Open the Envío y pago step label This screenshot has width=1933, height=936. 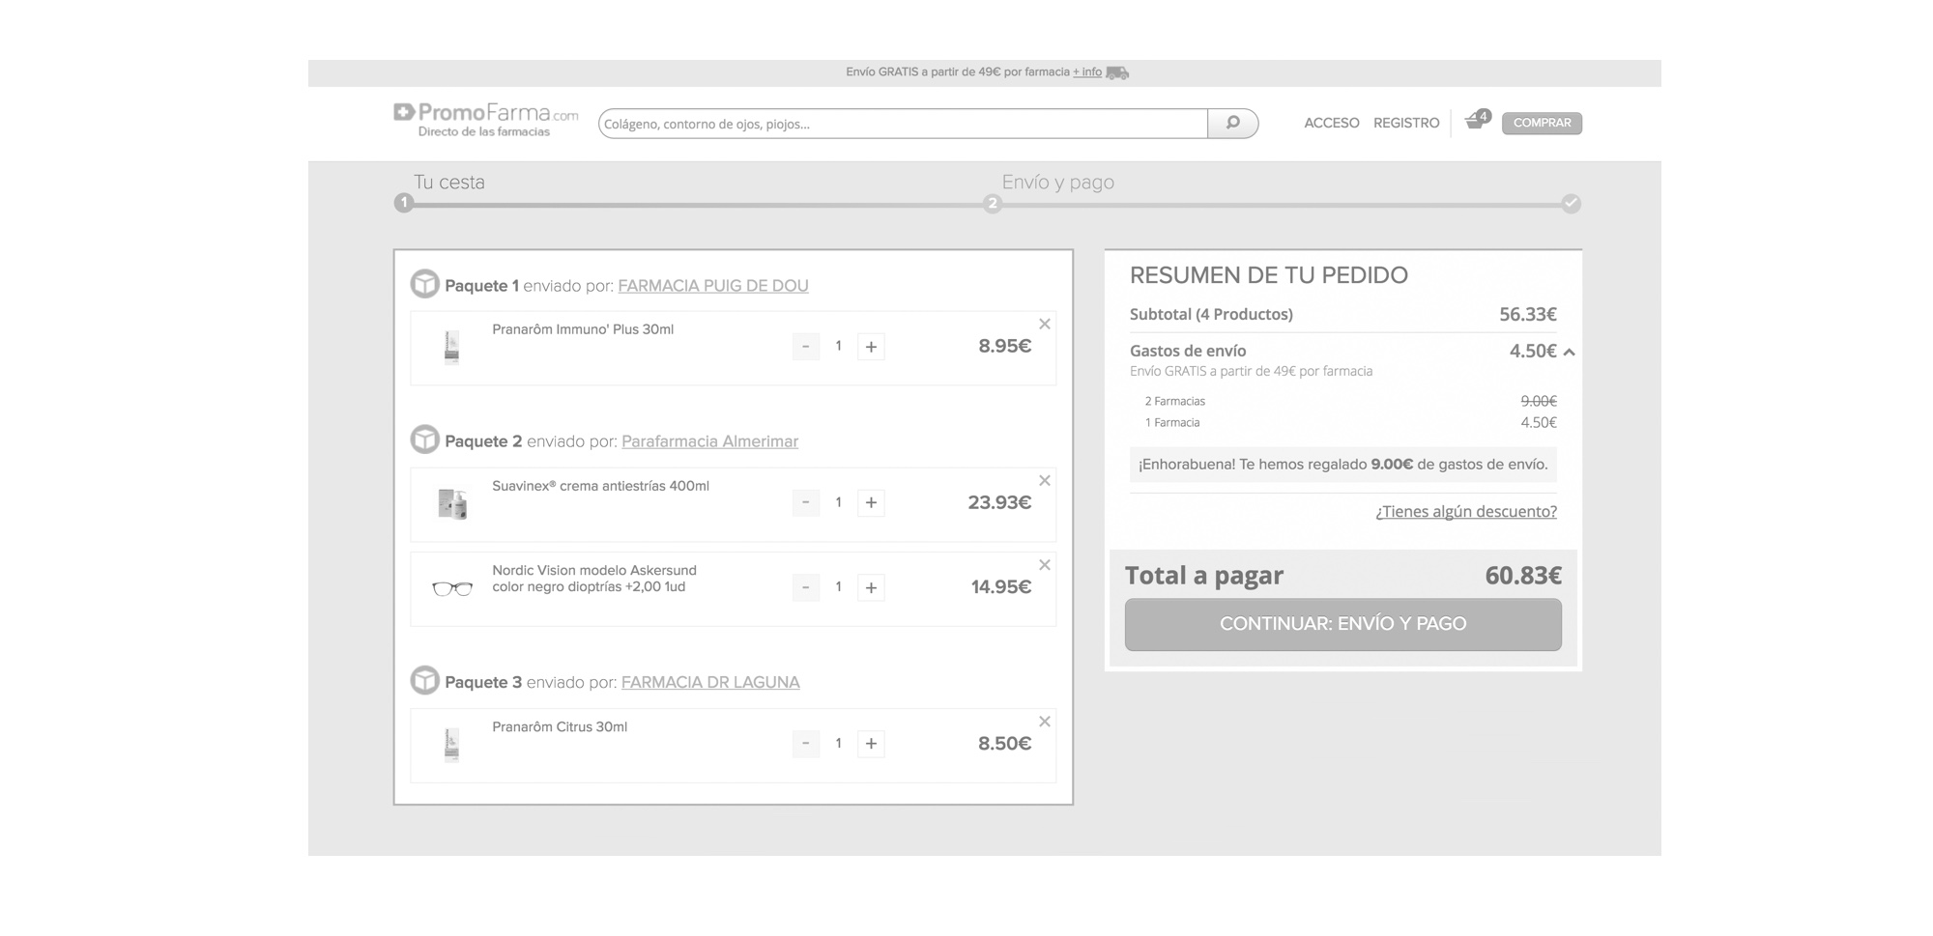coord(1058,182)
